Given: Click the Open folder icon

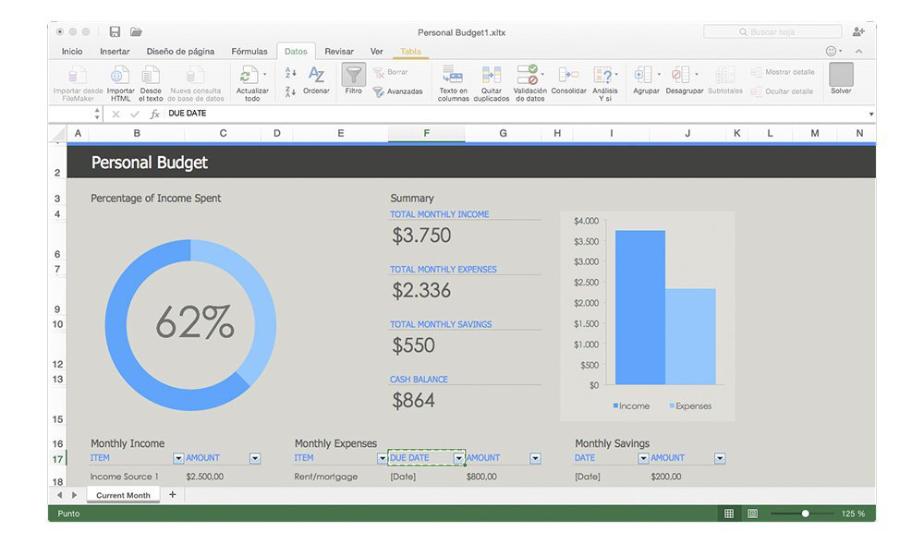Looking at the screenshot, I should click(x=136, y=31).
